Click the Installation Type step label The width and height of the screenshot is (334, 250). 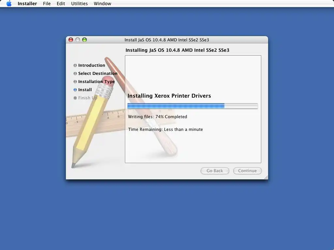tap(97, 82)
